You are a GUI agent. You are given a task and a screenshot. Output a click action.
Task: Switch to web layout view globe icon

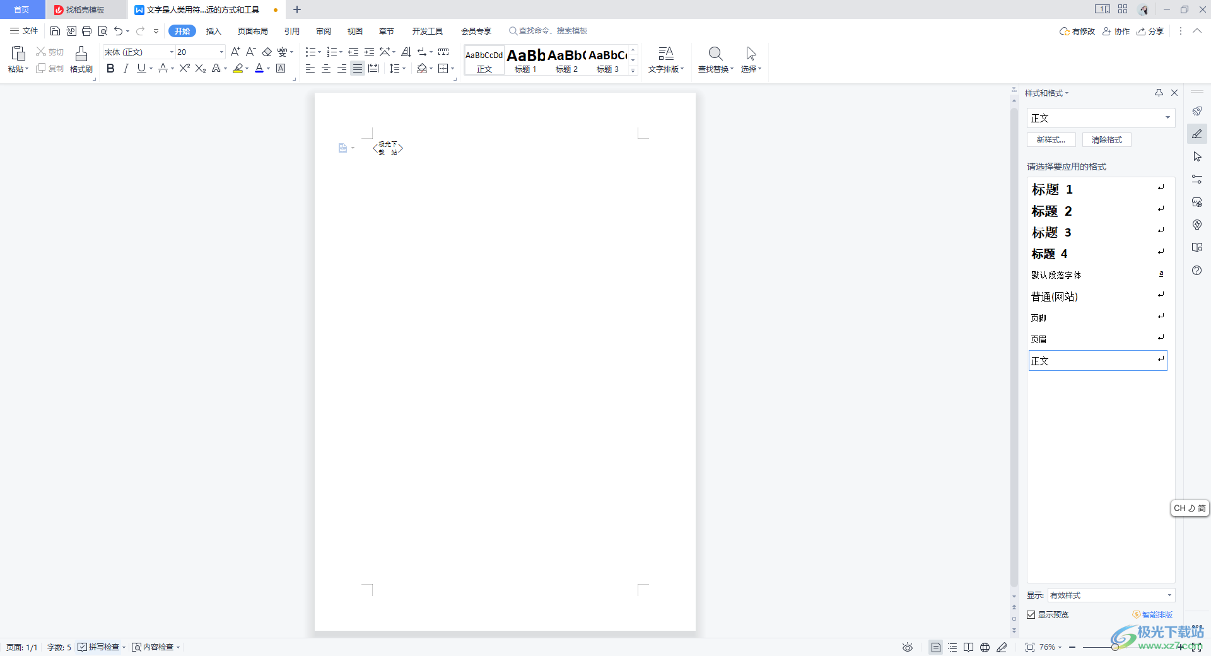pos(985,647)
